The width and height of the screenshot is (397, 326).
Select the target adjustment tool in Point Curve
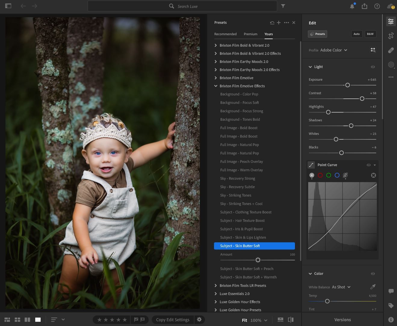coord(373,175)
